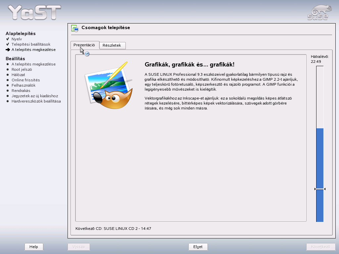This screenshot has height=254, width=339.
Task: Click the SUSE chameleon logo
Action: tap(319, 13)
